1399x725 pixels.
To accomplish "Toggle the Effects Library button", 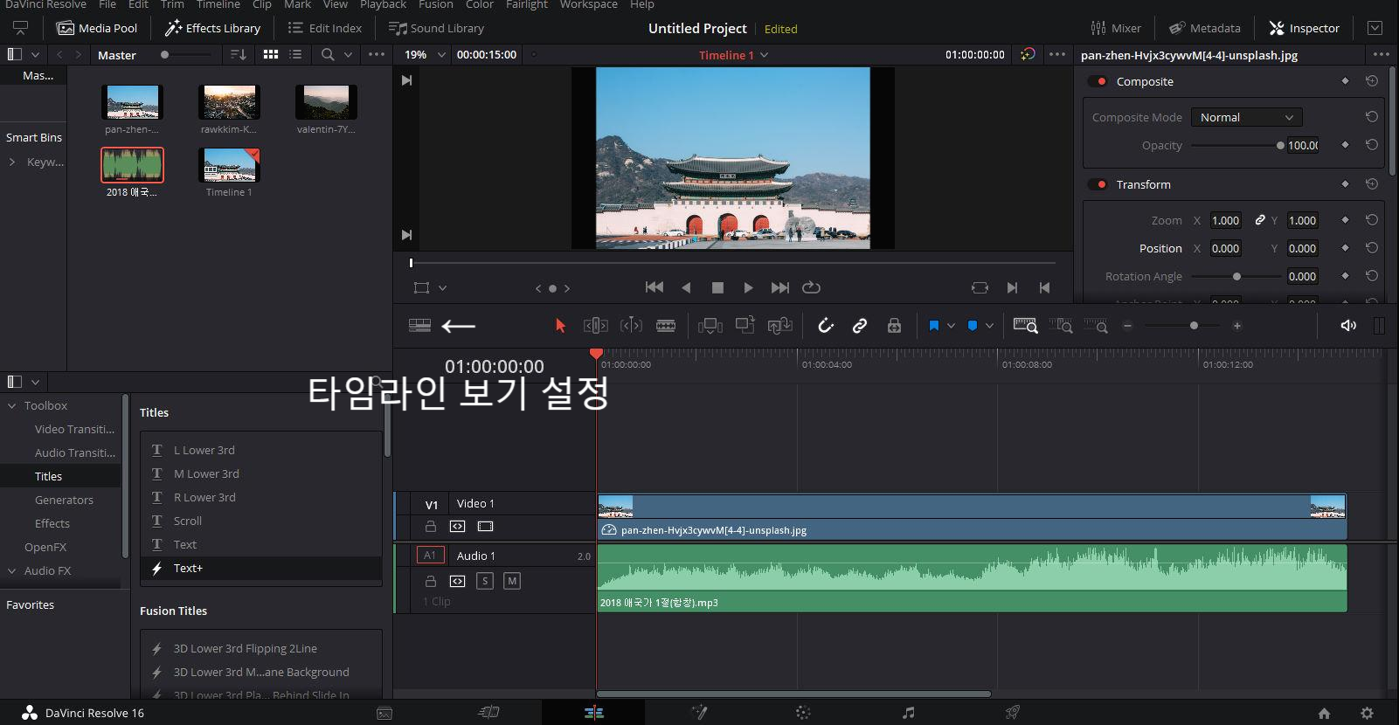I will click(x=212, y=28).
